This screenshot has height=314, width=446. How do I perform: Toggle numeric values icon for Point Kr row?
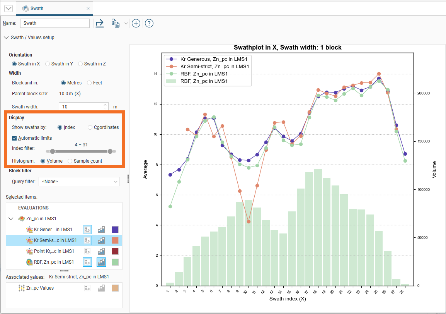tap(87, 251)
